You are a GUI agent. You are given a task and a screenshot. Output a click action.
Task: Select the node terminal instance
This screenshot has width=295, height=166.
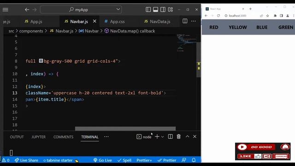(x=144, y=137)
